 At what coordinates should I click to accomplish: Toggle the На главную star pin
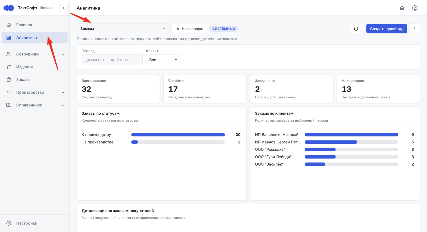(x=189, y=29)
